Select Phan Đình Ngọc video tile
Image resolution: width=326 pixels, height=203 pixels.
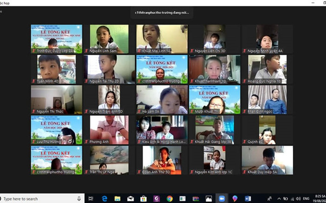[267, 99]
